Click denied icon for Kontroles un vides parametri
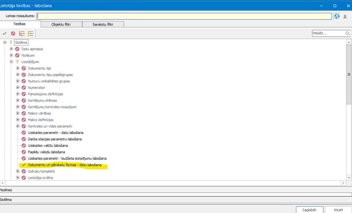352x213 pixels. coord(23,127)
